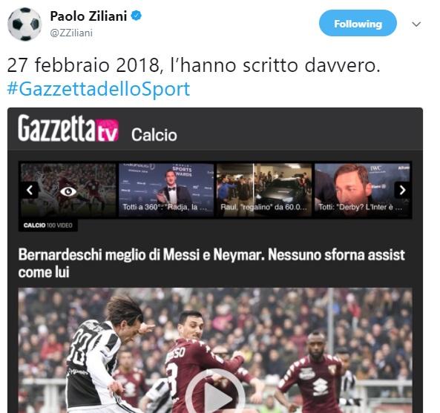
Task: Click the tweet text dated 27 febbraio 2018
Action: click(194, 65)
